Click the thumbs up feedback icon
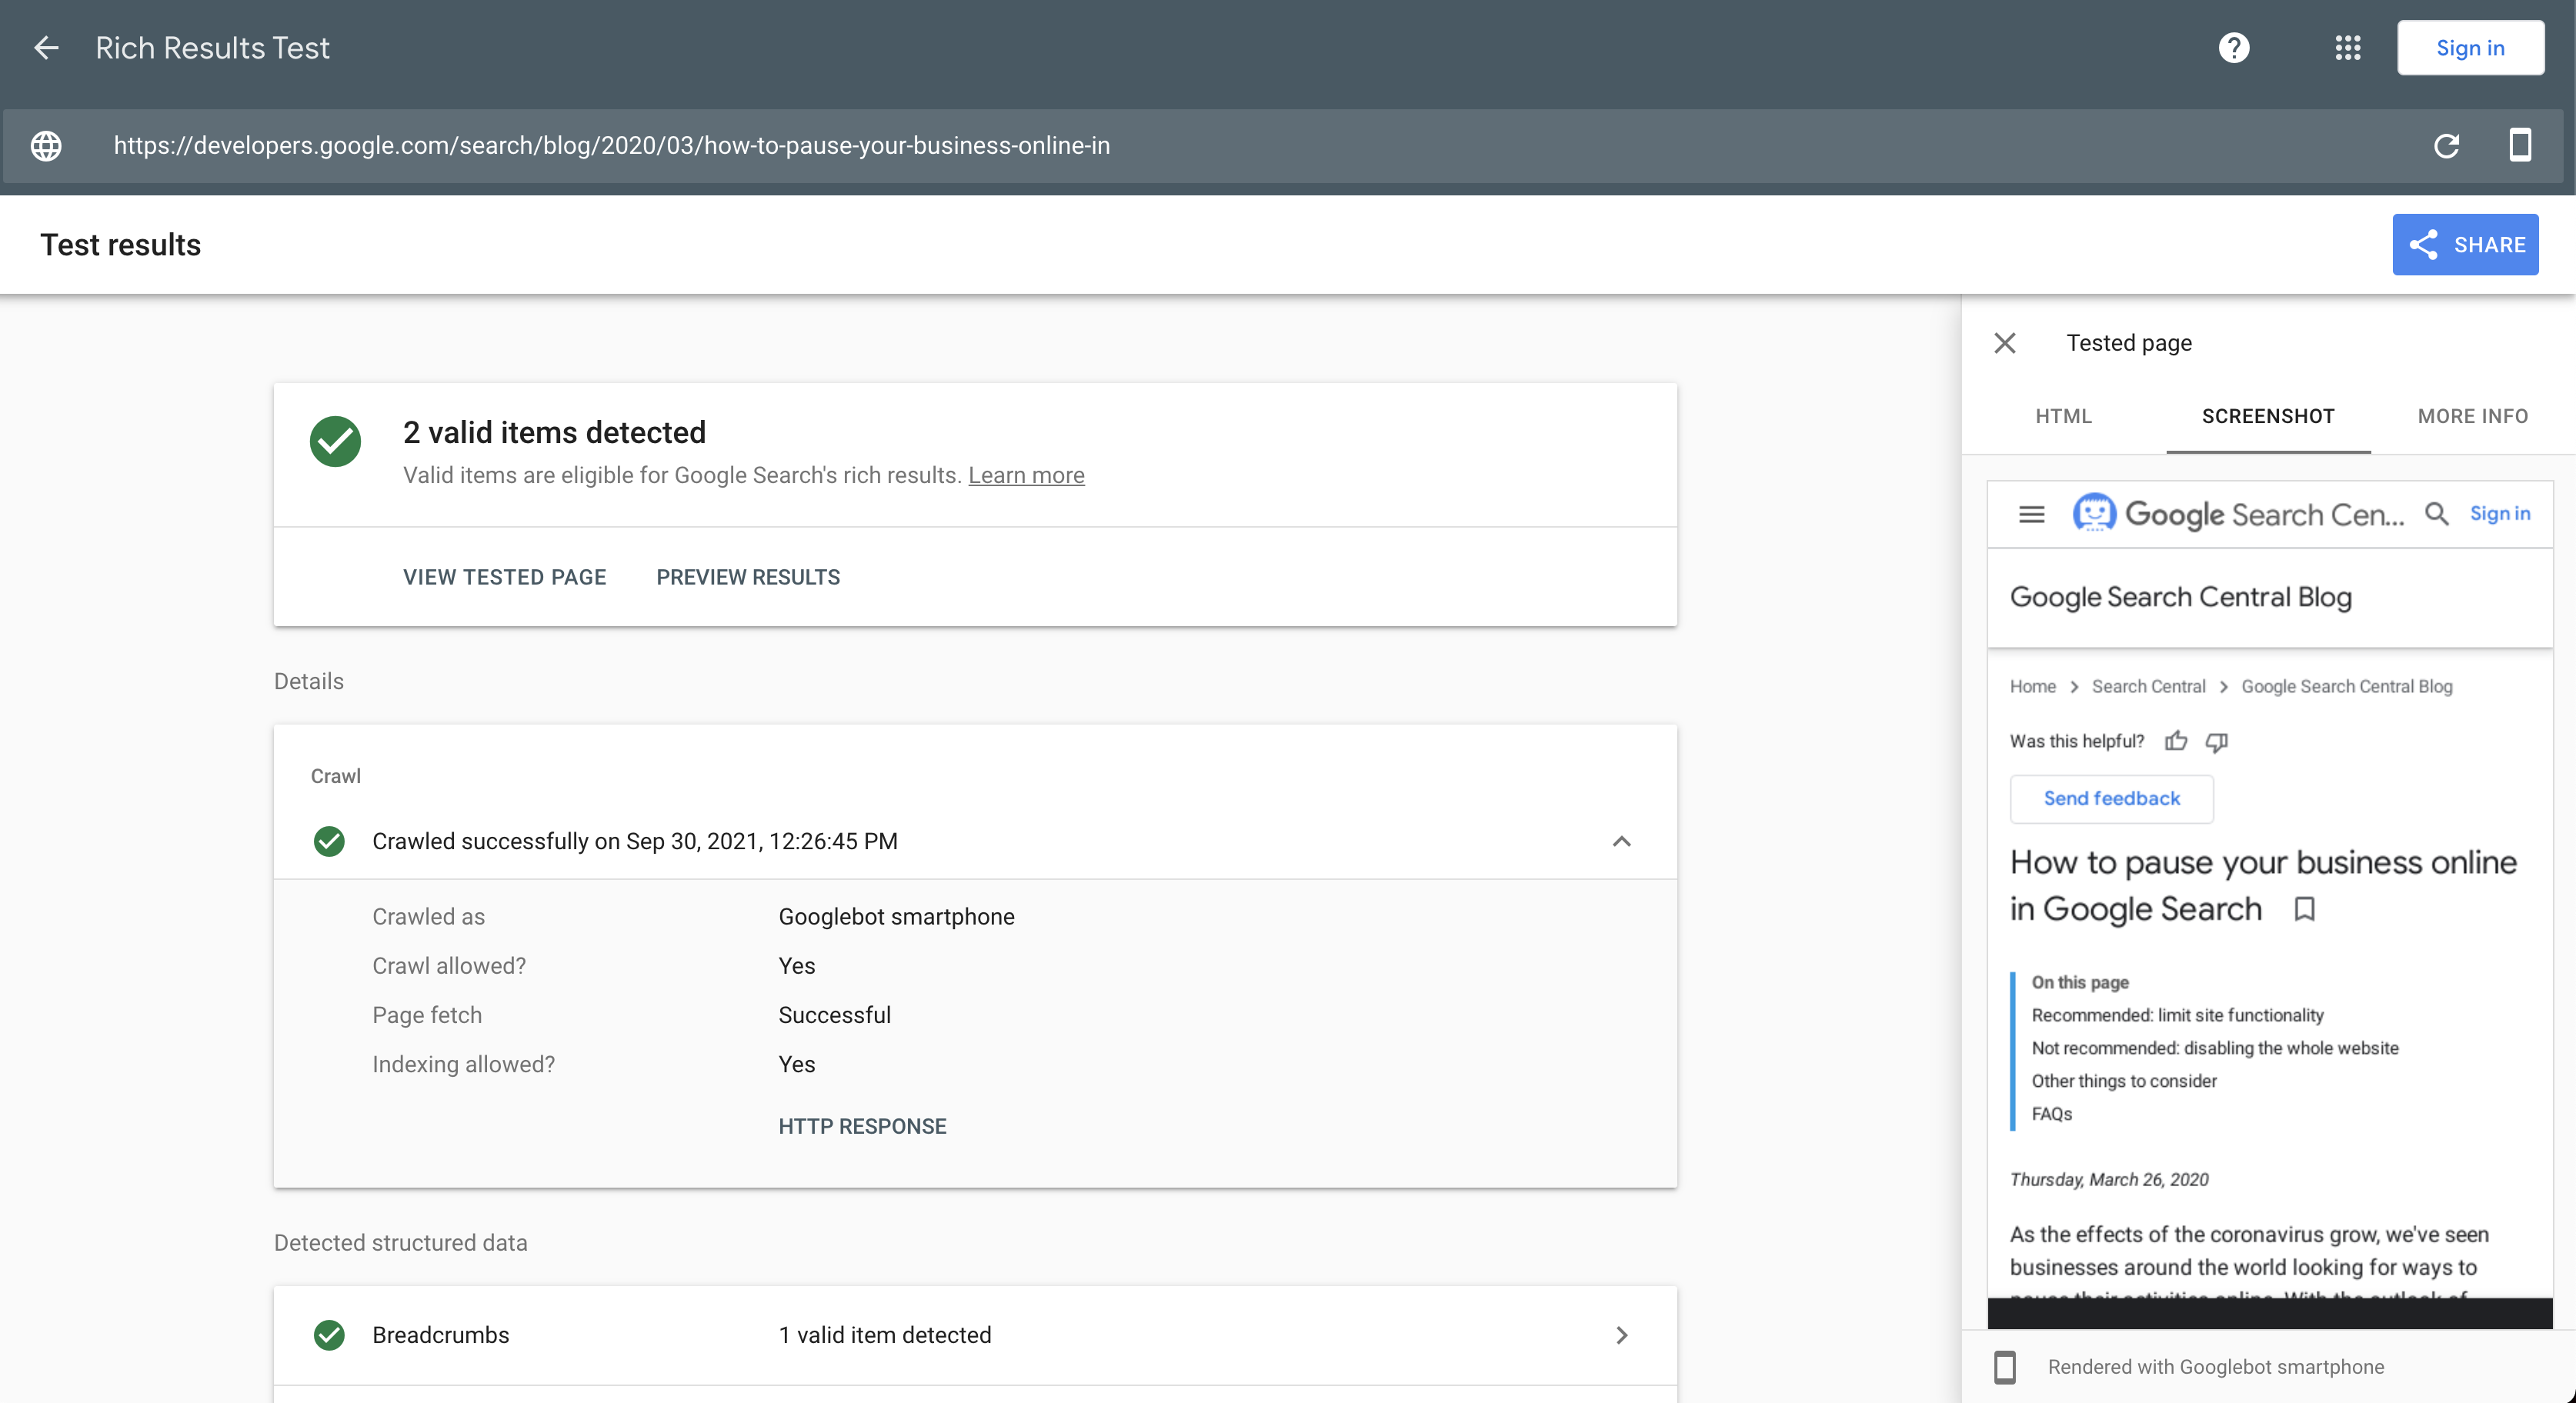2576x1403 pixels. pos(2175,739)
